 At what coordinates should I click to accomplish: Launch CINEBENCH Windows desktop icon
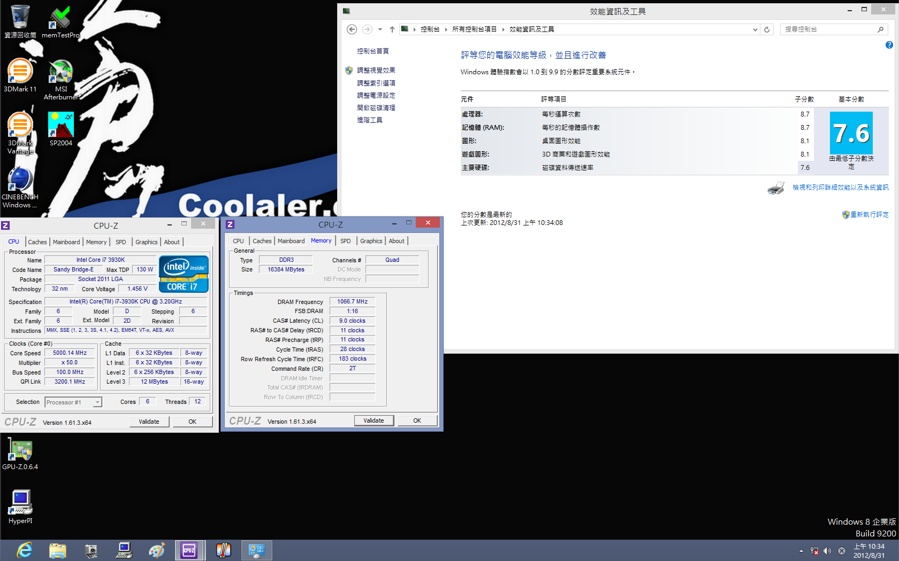pos(20,187)
